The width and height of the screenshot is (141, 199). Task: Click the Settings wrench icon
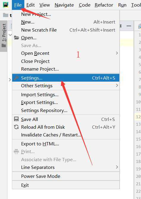click(16, 78)
